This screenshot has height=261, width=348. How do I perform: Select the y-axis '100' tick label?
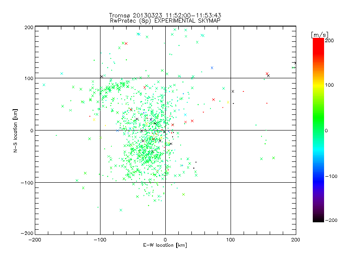[29, 78]
